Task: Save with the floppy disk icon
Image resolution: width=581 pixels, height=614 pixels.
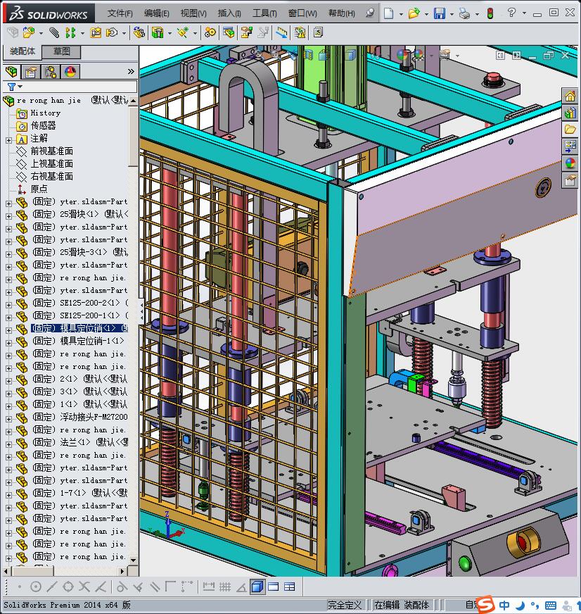Action: [440, 13]
